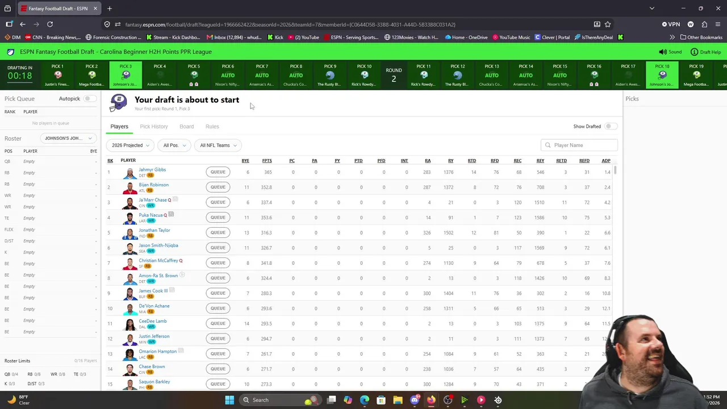Open SteelSeries app from the taskbar
The width and height of the screenshot is (727, 409).
click(x=498, y=400)
